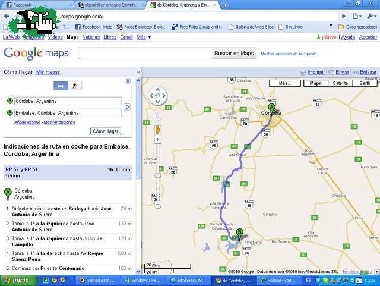The image size is (380, 286).
Task: Pan the map right with arrow
Action: tap(164, 96)
